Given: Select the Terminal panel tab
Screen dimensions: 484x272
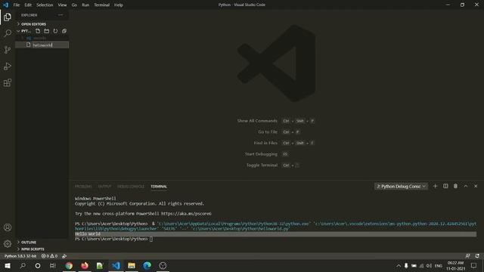Looking at the screenshot, I should 159,187.
